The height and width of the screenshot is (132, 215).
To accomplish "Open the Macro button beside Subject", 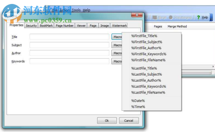I will pyautogui.click(x=117, y=45).
